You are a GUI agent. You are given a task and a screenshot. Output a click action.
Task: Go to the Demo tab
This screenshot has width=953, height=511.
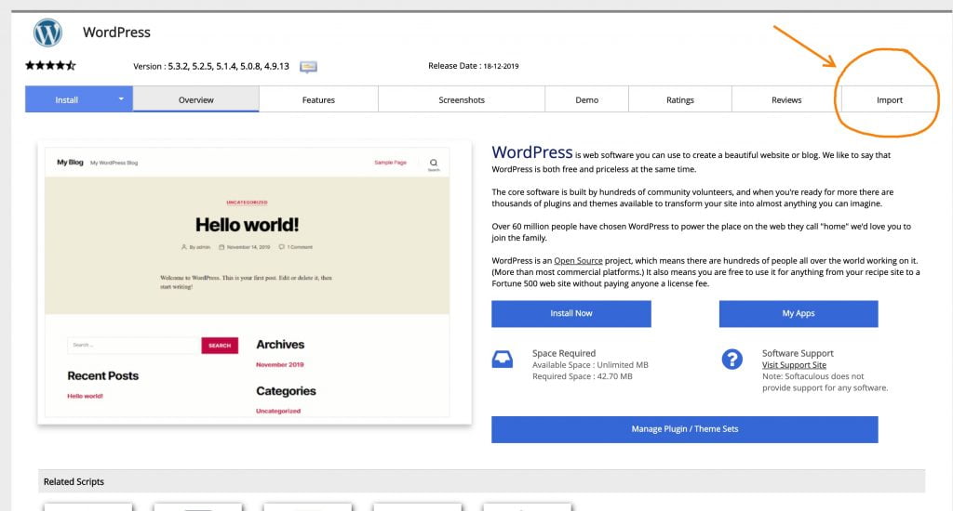[x=586, y=99]
